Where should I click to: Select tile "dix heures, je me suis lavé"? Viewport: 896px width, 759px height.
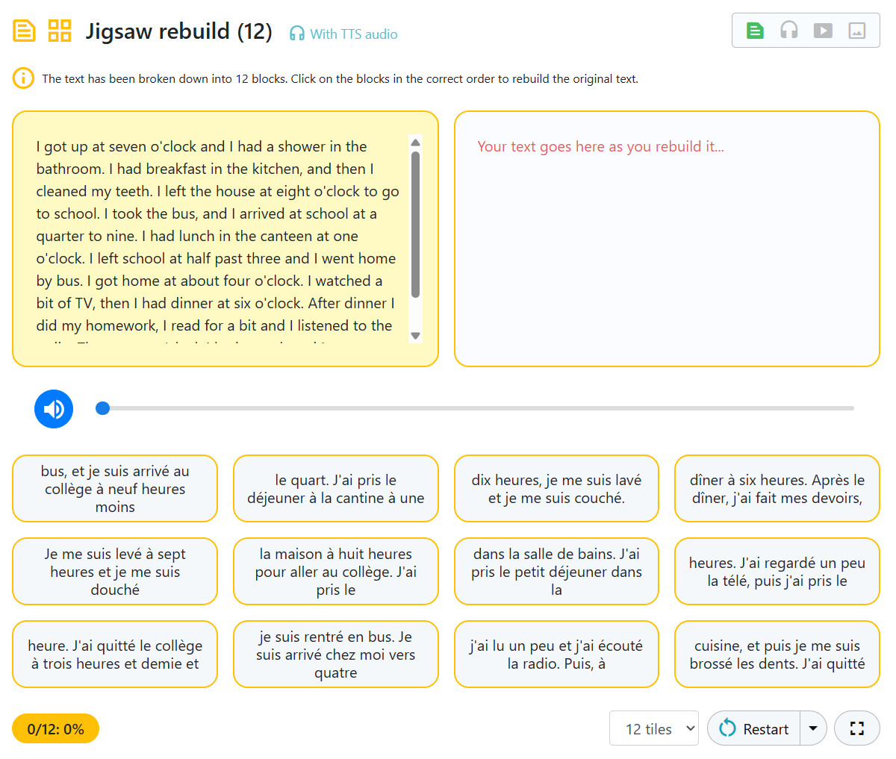point(556,489)
